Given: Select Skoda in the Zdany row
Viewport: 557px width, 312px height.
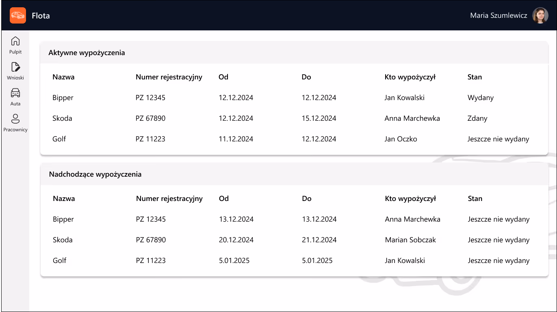Looking at the screenshot, I should (62, 118).
